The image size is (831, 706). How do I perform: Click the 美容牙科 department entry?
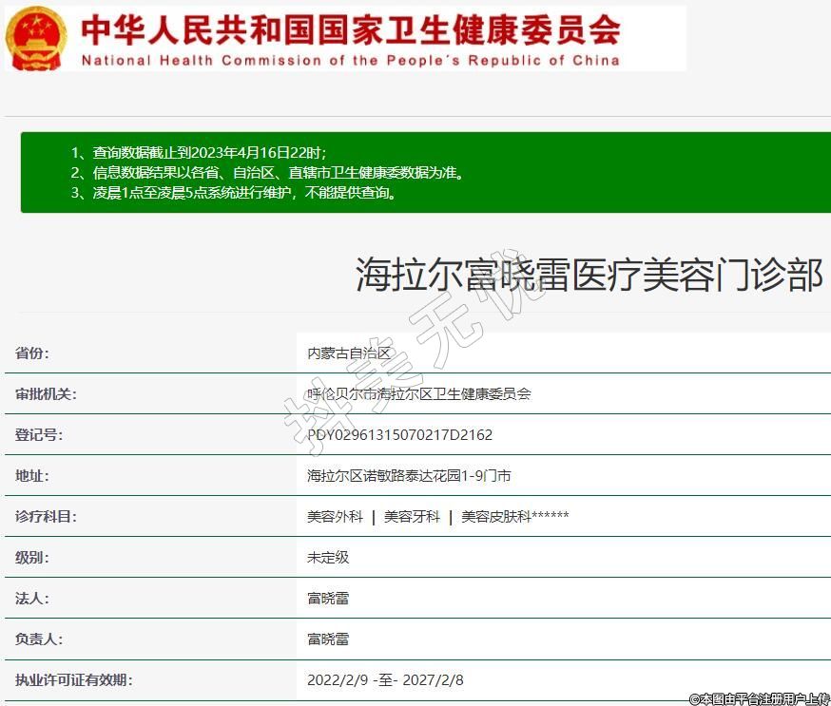pos(412,517)
